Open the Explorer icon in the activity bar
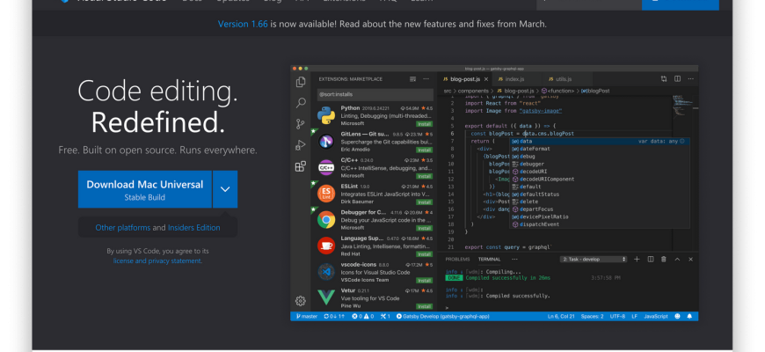The image size is (765, 352). pyautogui.click(x=301, y=82)
